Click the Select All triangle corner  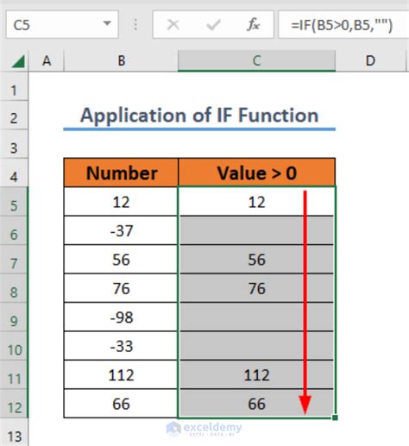[x=18, y=60]
